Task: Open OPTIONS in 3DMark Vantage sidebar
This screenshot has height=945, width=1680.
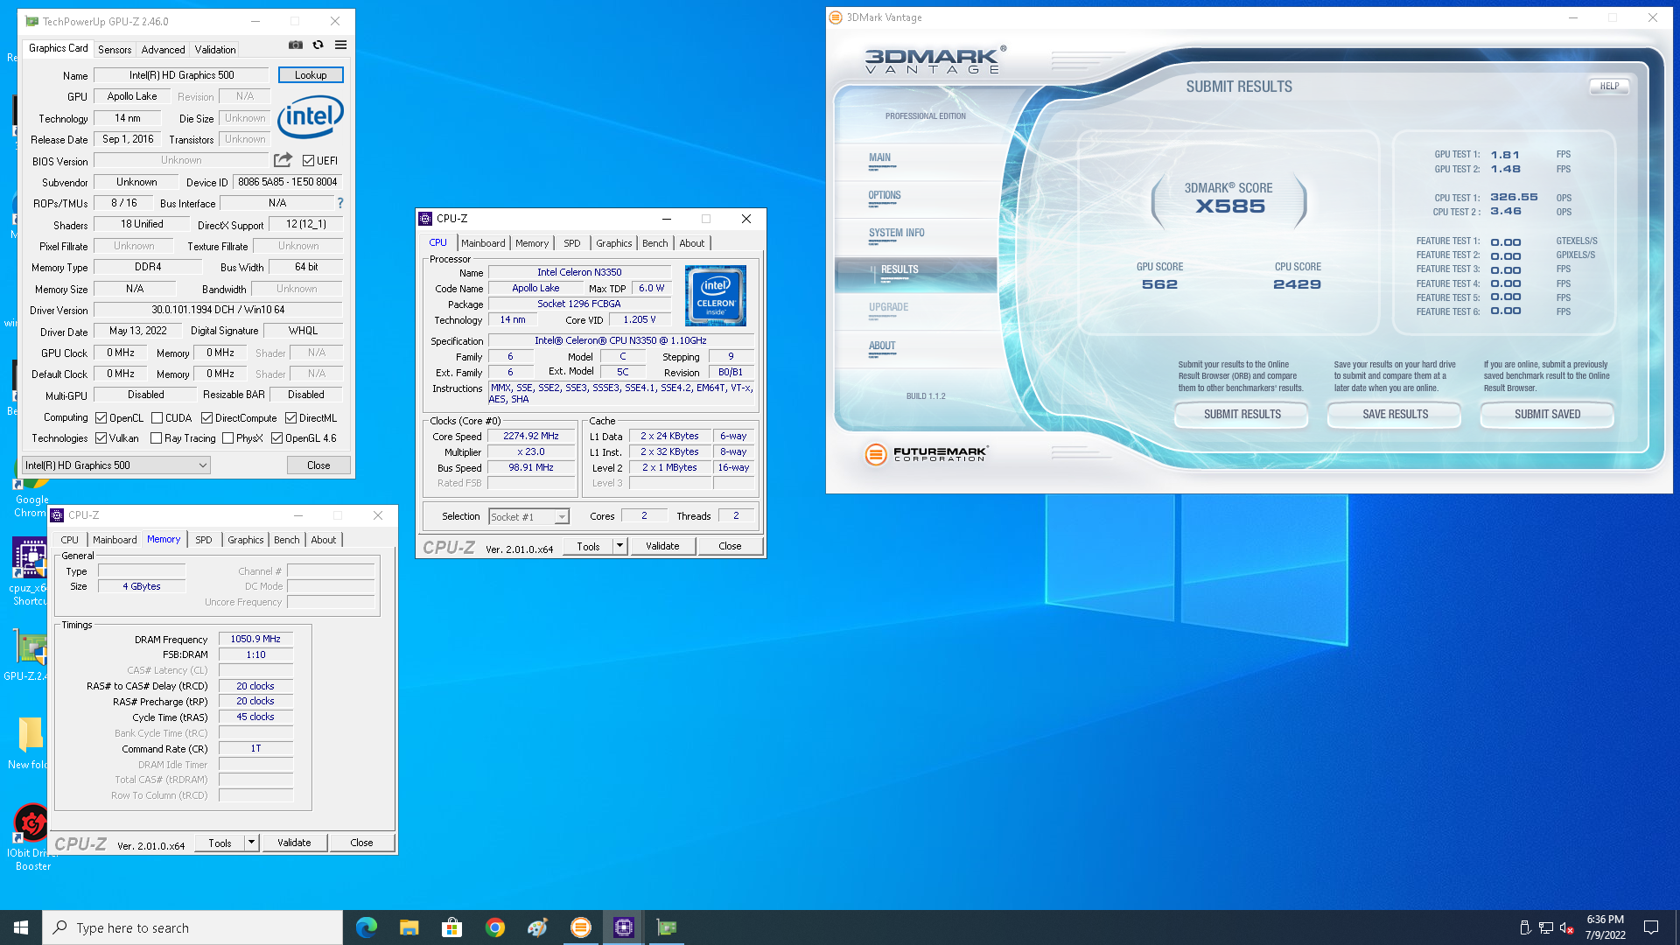Action: tap(885, 196)
